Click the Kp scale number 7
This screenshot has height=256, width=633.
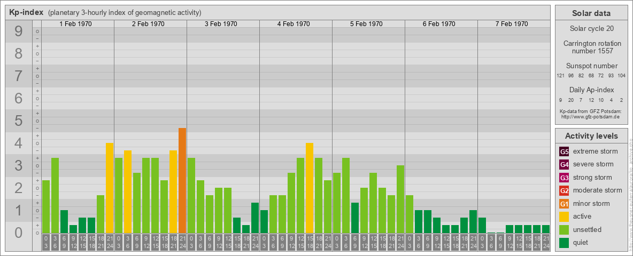19,76
